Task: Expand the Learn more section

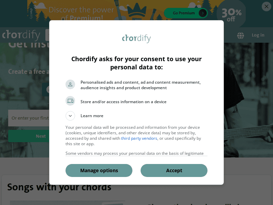Action: (92, 116)
